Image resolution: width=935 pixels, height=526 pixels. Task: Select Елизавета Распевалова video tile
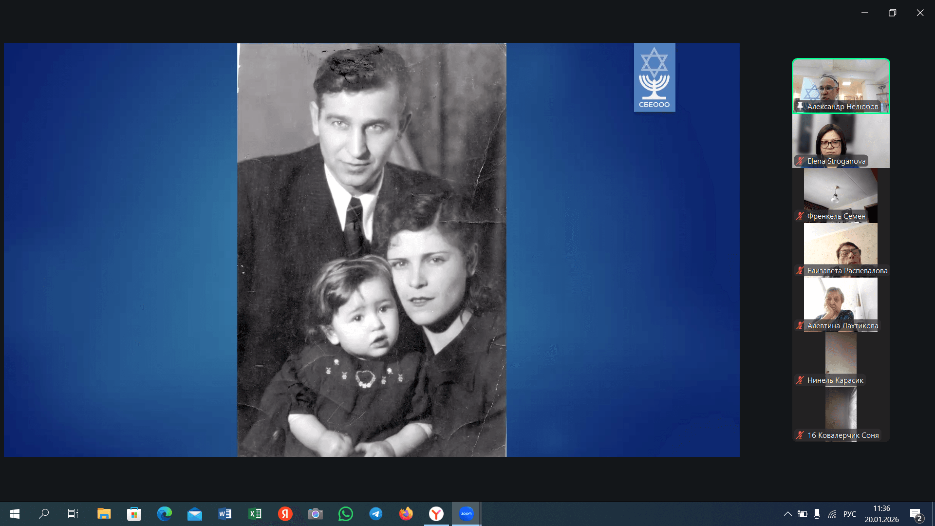point(841,250)
